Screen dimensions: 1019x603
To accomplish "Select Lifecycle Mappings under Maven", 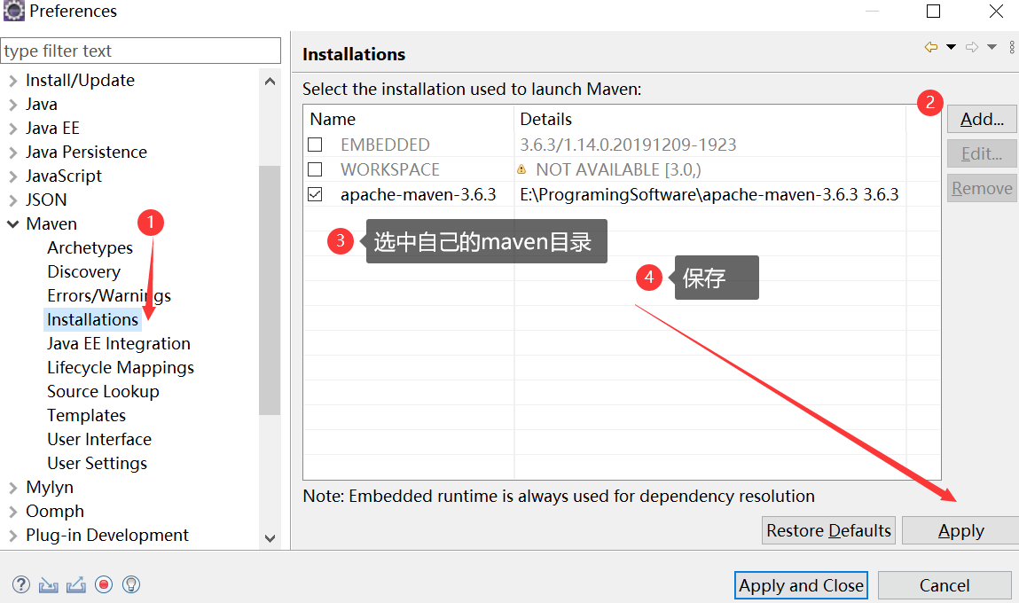I will pos(121,368).
